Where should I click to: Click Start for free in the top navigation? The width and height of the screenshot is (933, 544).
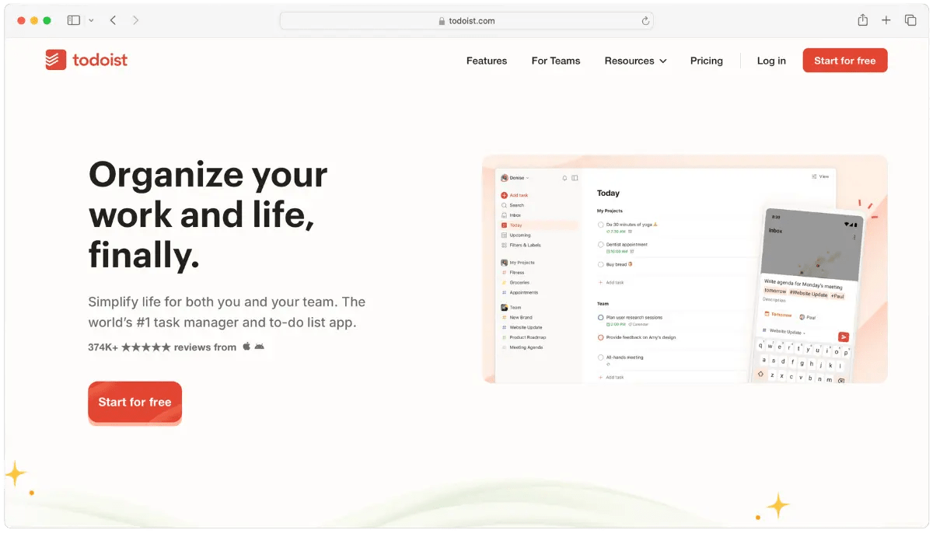click(845, 61)
